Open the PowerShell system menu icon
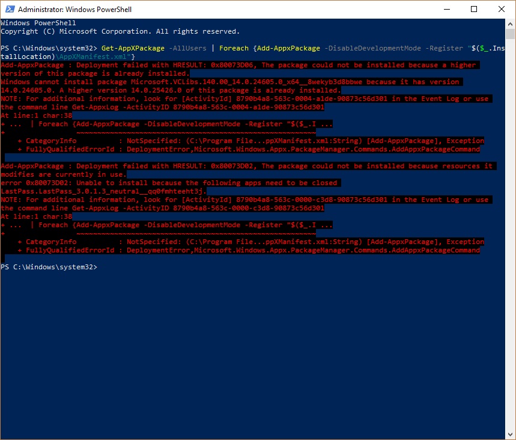 [10, 9]
